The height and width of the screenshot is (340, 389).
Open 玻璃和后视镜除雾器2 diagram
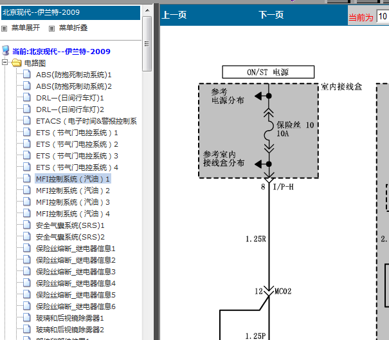69,330
